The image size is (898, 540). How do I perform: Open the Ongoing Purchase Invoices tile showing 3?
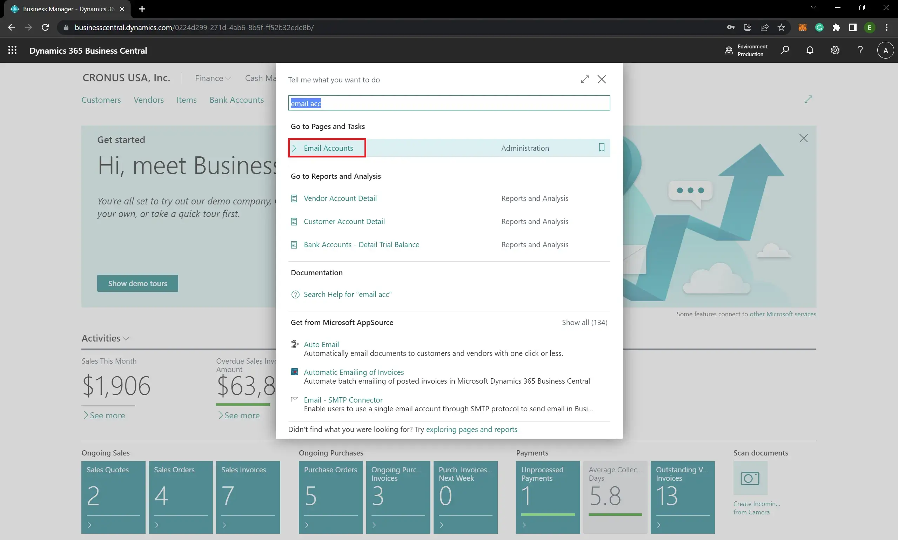398,497
